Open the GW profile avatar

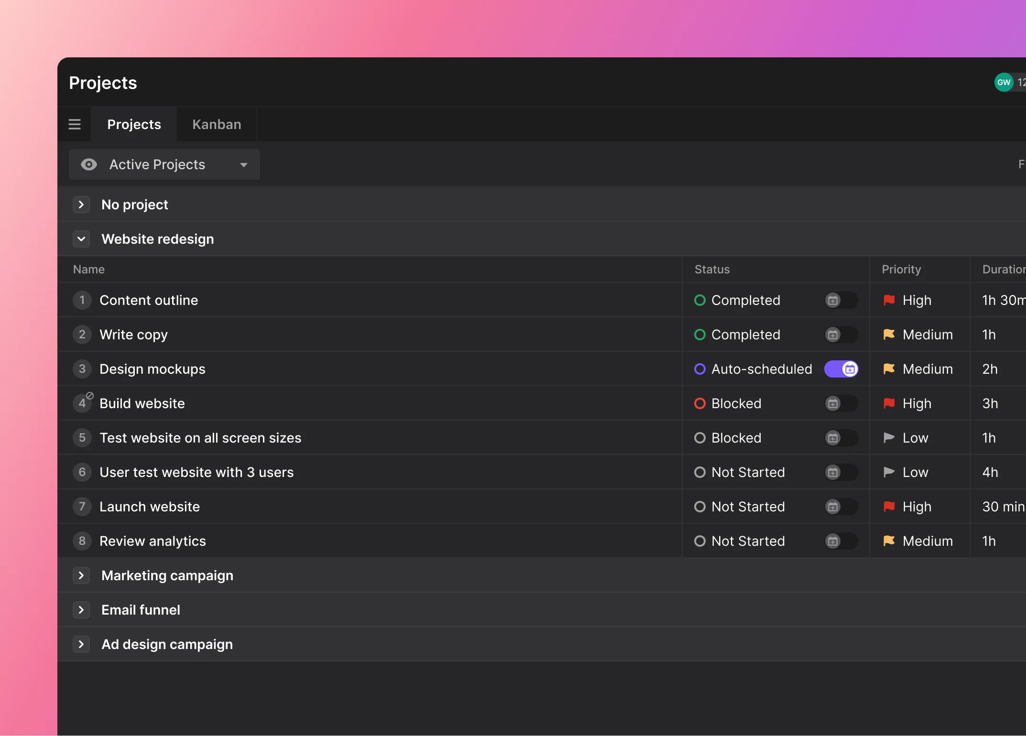coord(1004,82)
